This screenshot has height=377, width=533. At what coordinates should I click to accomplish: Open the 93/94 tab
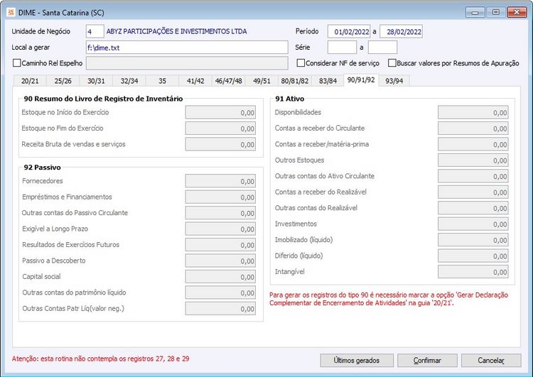[x=394, y=81]
